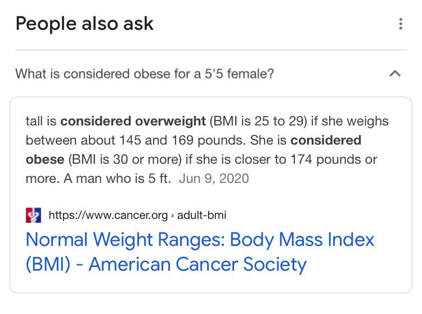Click the Jun 9, 2020 date
The image size is (422, 314).
pyautogui.click(x=214, y=178)
